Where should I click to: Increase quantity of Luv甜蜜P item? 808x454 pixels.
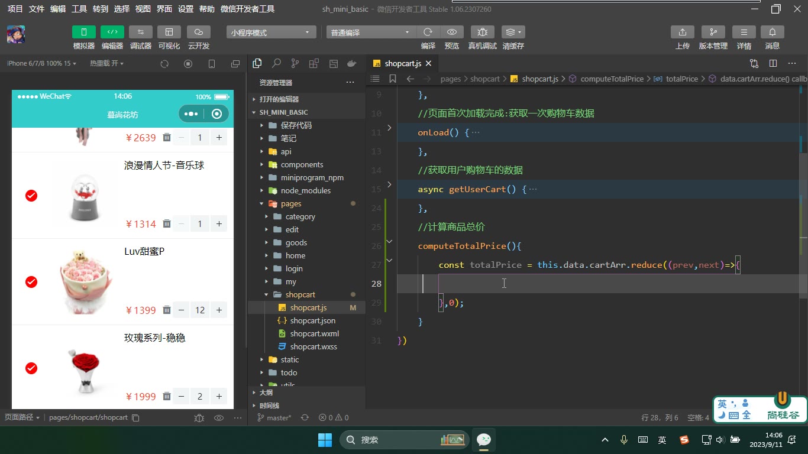point(219,310)
